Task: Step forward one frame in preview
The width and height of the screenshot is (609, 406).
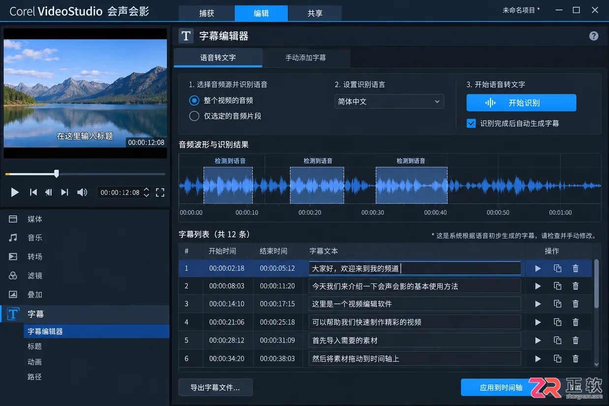Action: (64, 192)
